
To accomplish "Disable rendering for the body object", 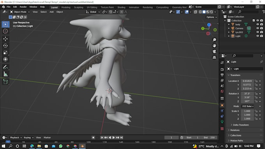I will pos(261,24).
